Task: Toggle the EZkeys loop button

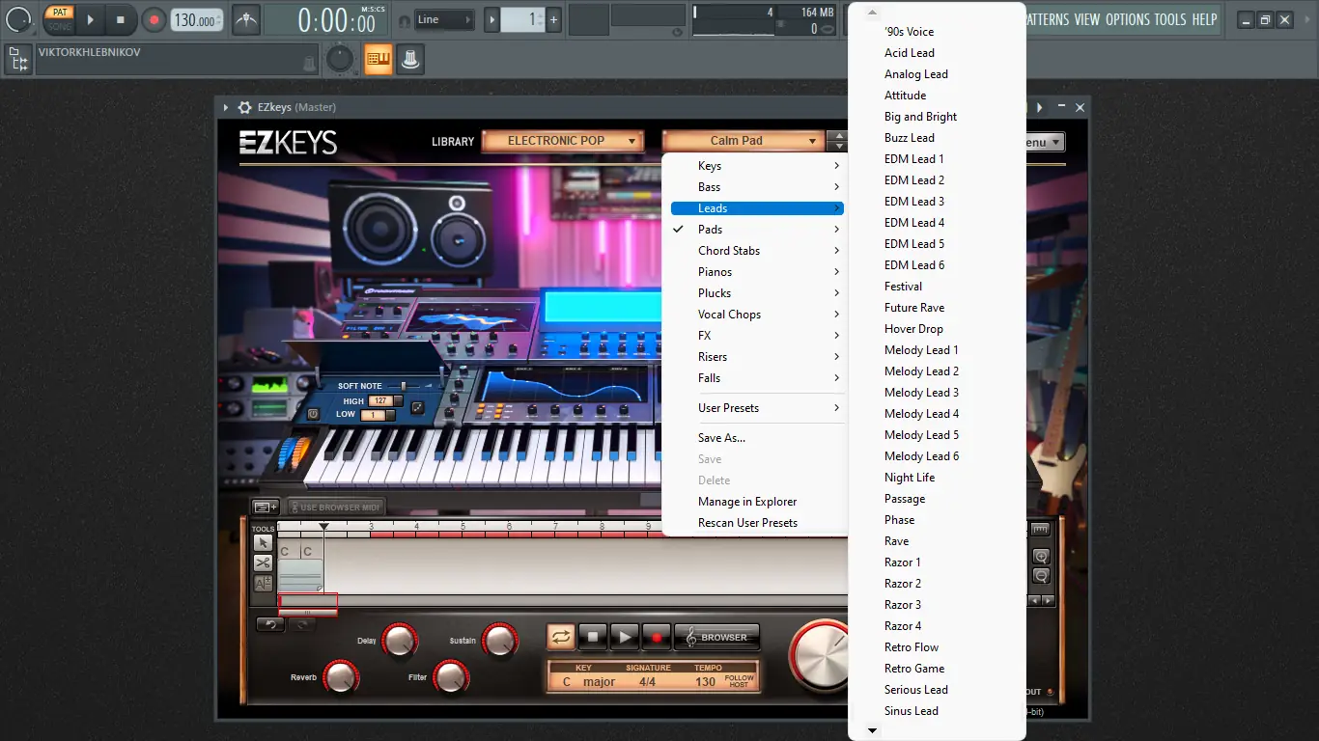Action: [561, 637]
